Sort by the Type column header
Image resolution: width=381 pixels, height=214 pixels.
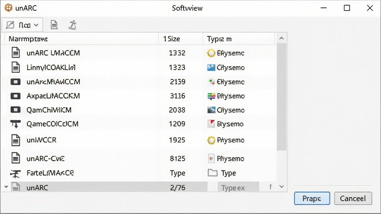[239, 39]
